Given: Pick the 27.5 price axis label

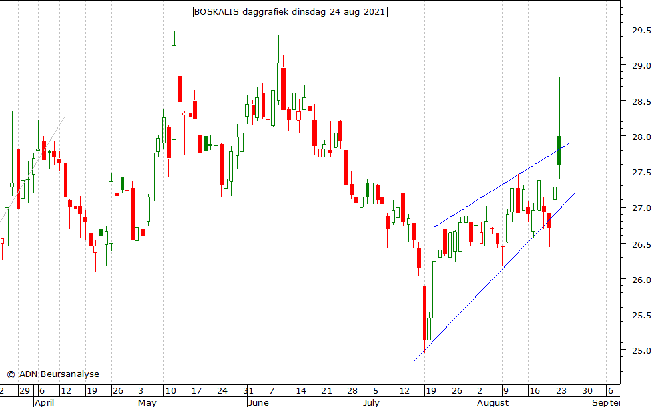Looking at the screenshot, I should coord(641,173).
